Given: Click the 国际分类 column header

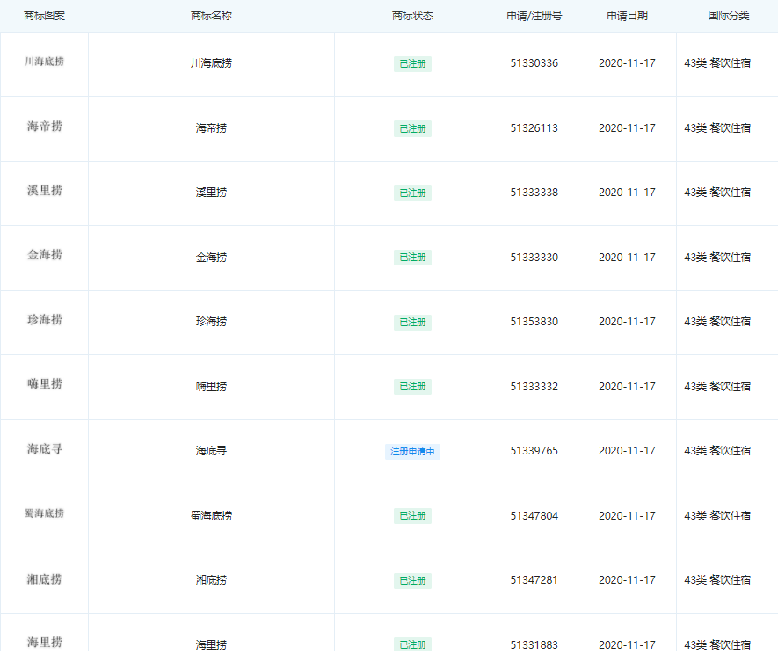Looking at the screenshot, I should coord(729,16).
